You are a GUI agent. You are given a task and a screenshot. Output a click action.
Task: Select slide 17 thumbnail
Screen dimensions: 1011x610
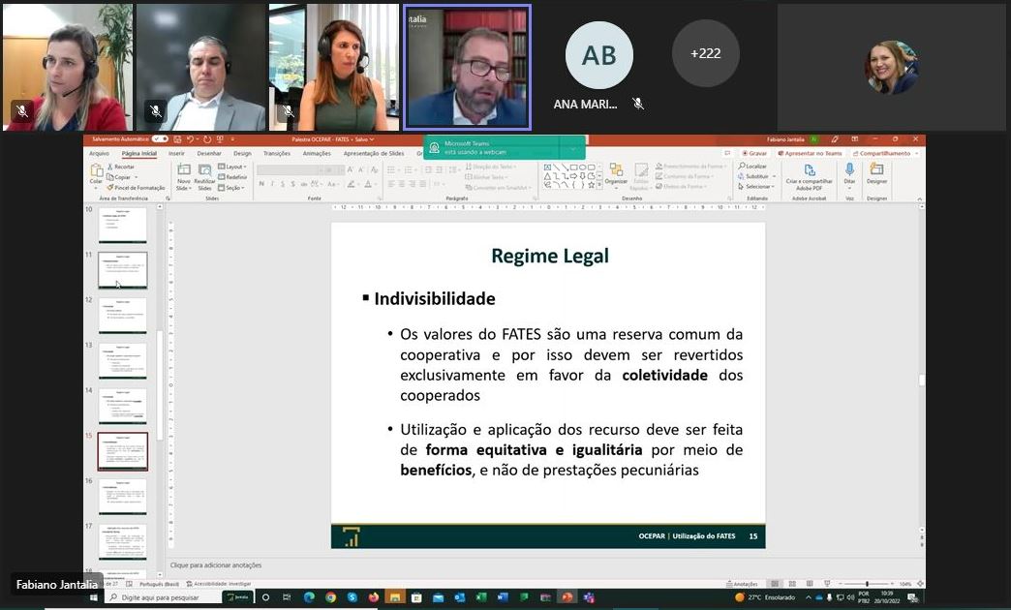click(x=123, y=541)
